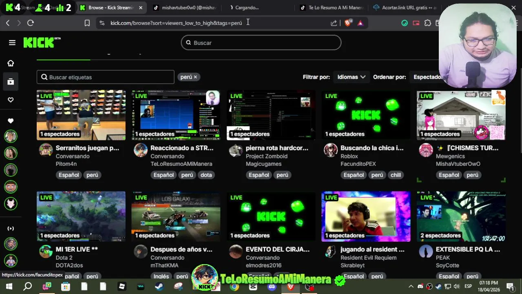The height and width of the screenshot is (294, 522).
Task: Open the Pitom4n shoe store stream thumbnail
Action: [x=81, y=115]
